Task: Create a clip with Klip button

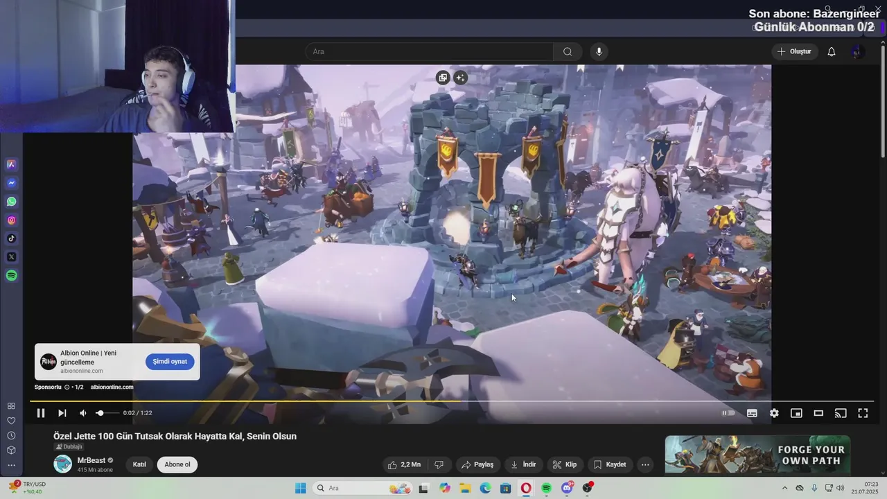Action: click(565, 464)
